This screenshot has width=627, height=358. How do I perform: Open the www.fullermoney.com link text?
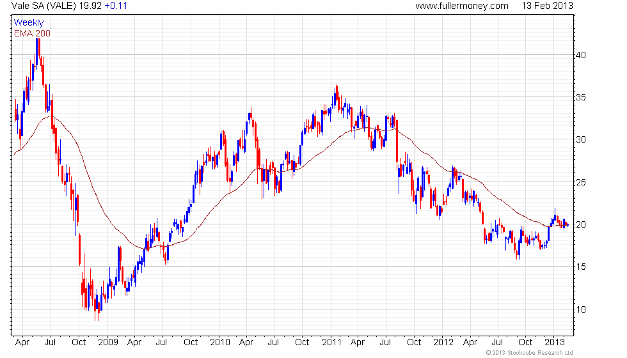point(462,6)
